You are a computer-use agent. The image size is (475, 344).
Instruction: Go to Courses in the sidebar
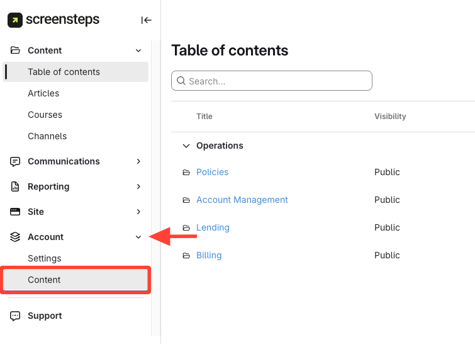tap(45, 115)
